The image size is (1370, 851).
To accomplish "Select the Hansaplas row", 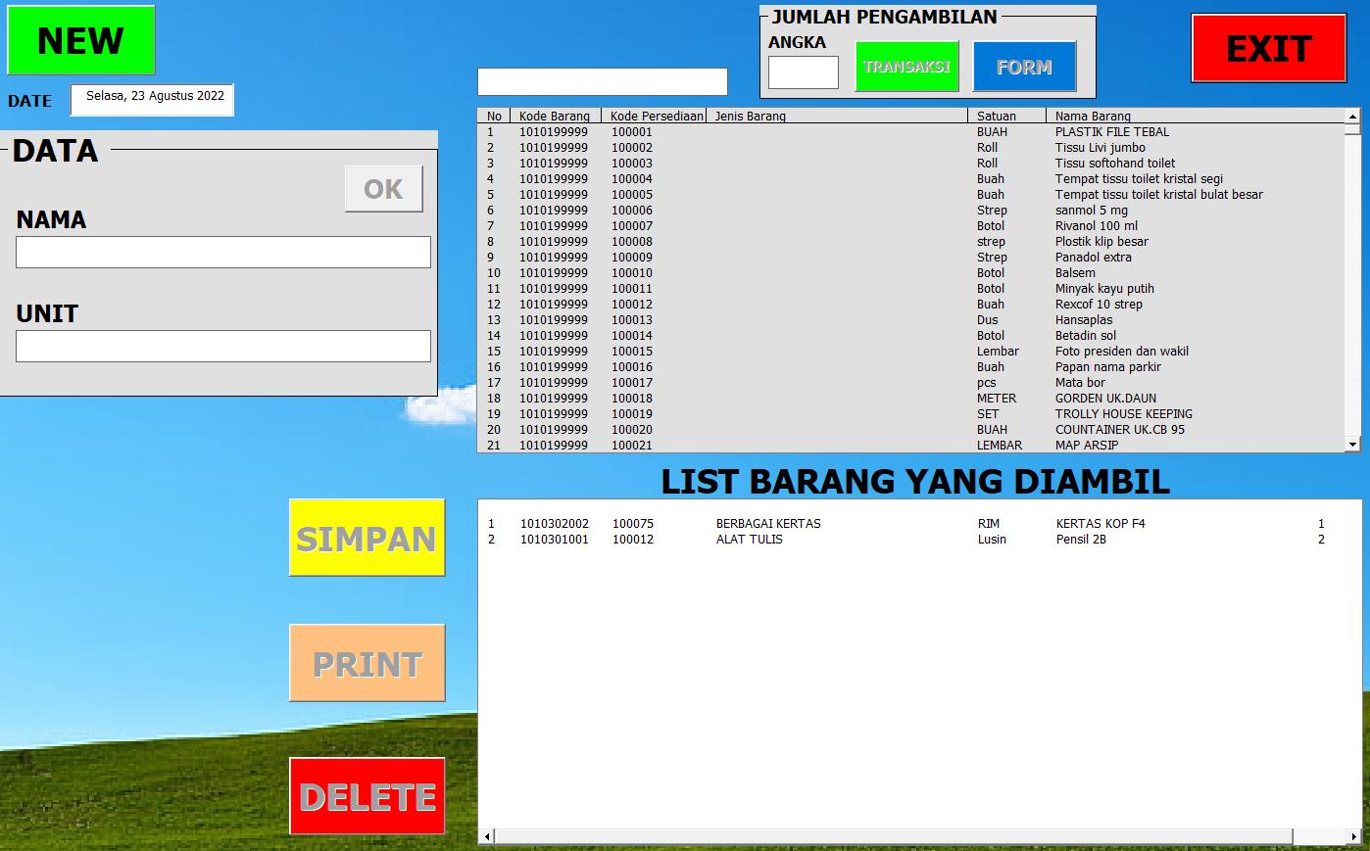I will [x=911, y=320].
